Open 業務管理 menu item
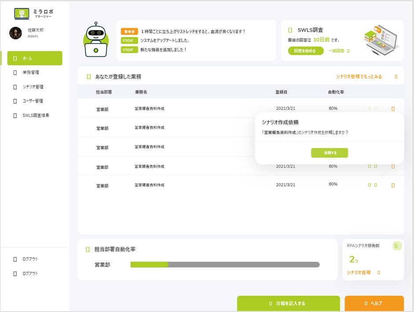The height and width of the screenshot is (312, 414). pos(31,73)
